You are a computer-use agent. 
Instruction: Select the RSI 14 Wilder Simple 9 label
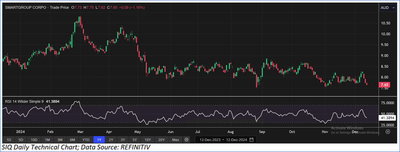[24, 101]
